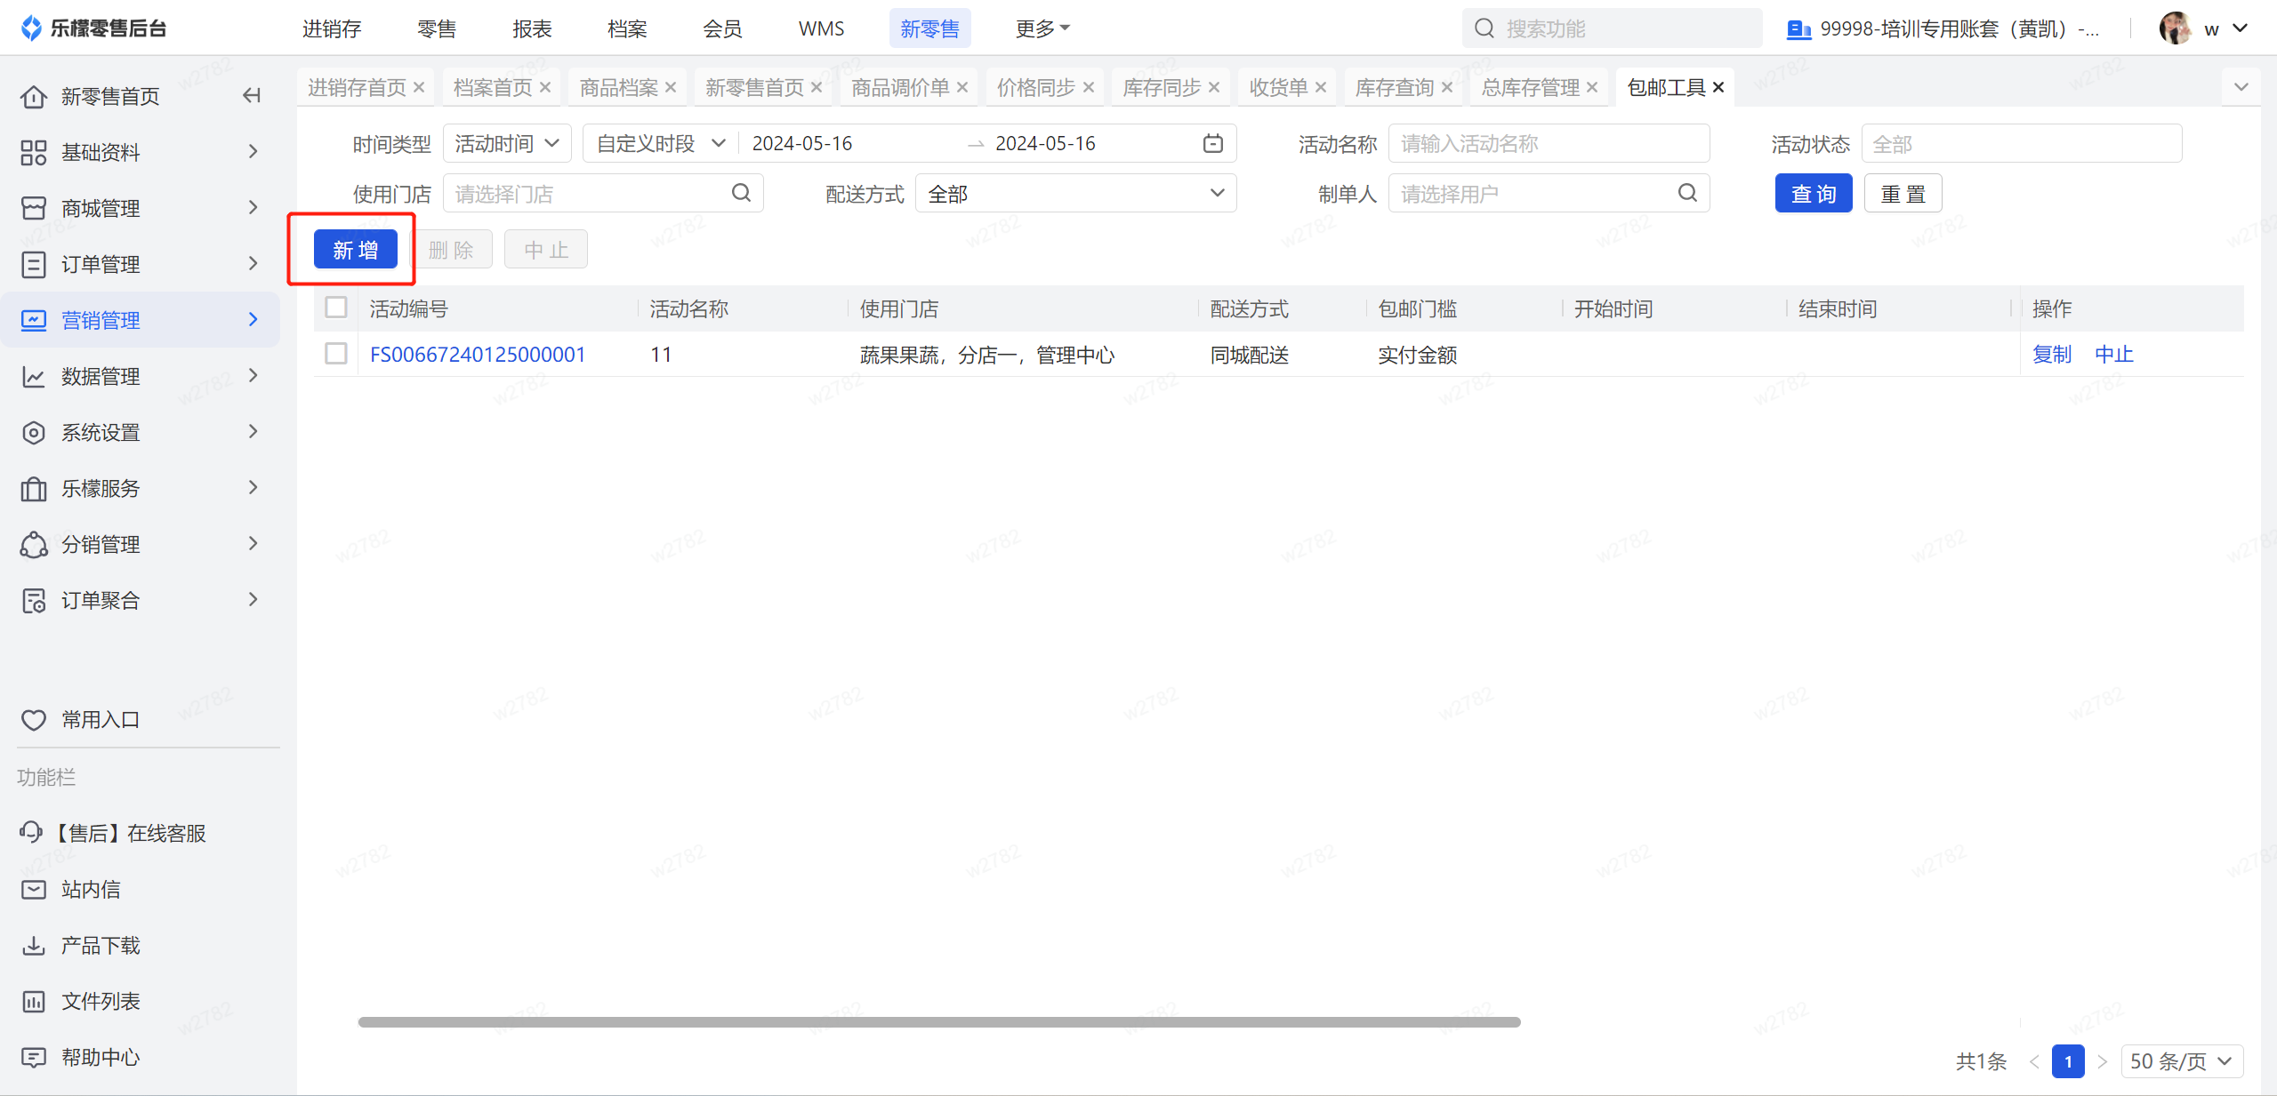The image size is (2277, 1096).
Task: Open the 进销存 top menu
Action: pyautogui.click(x=332, y=28)
